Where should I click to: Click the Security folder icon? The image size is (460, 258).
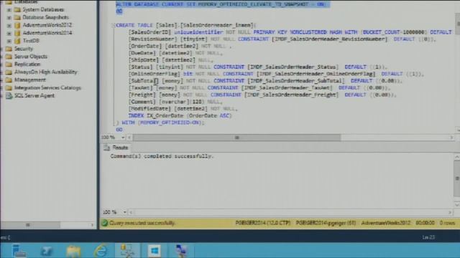(x=9, y=49)
